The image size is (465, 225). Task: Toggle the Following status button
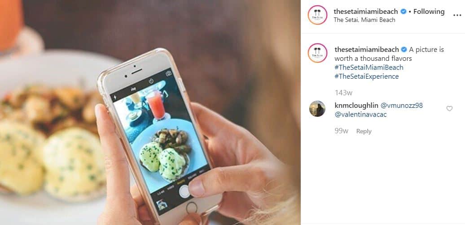point(429,12)
